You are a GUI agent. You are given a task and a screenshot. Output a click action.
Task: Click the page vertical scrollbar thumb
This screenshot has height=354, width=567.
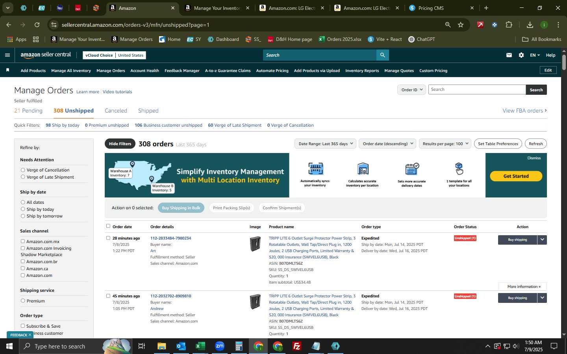564,62
